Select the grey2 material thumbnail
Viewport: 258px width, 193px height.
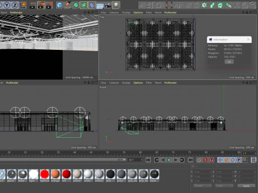pos(121,174)
